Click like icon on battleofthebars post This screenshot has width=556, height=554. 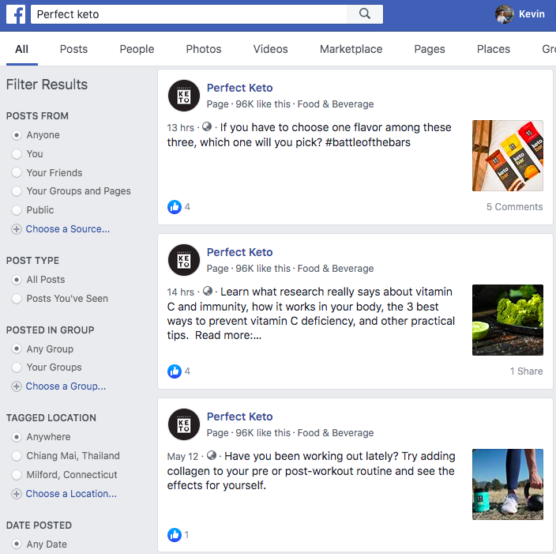pyautogui.click(x=174, y=207)
